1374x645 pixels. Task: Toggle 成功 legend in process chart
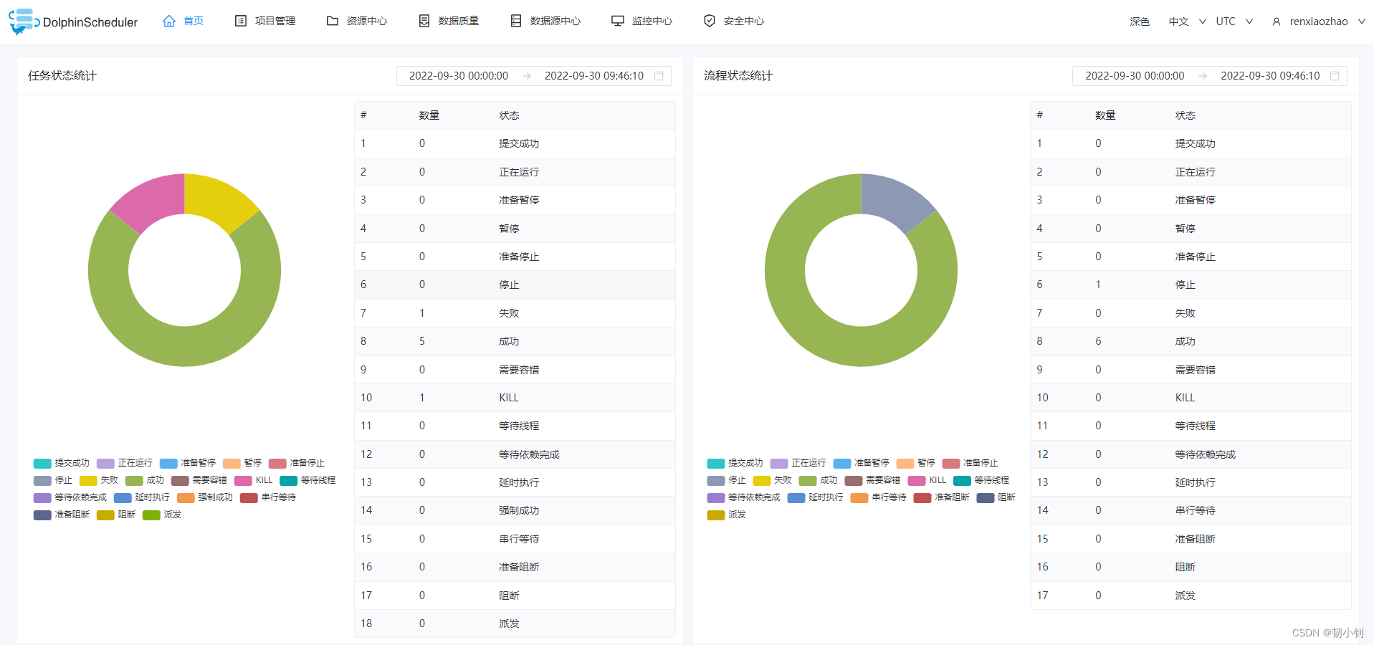819,480
